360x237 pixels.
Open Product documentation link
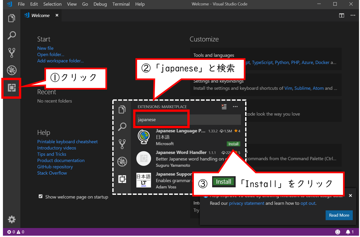pos(61,161)
